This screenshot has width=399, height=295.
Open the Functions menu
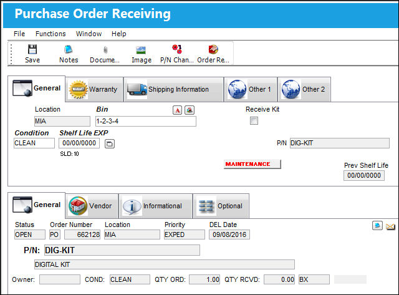(50, 34)
